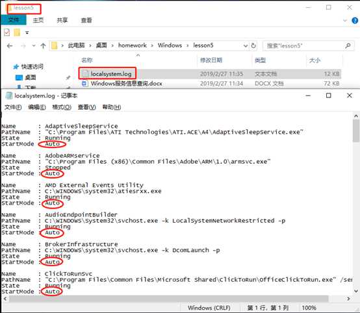Maximize the Notepad window
The image size is (360, 313).
pos(329,95)
